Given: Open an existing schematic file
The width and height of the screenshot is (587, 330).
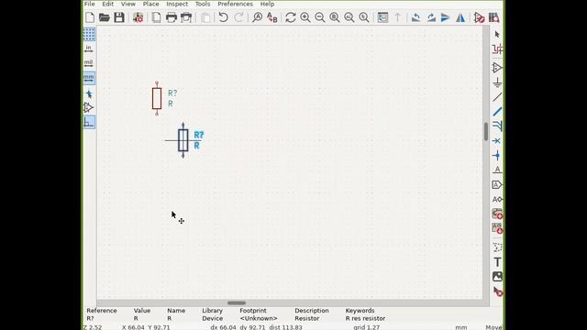Looking at the screenshot, I should point(104,17).
